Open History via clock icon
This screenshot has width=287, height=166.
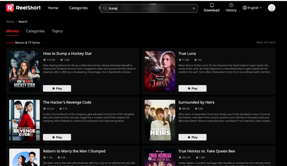tap(231, 5)
